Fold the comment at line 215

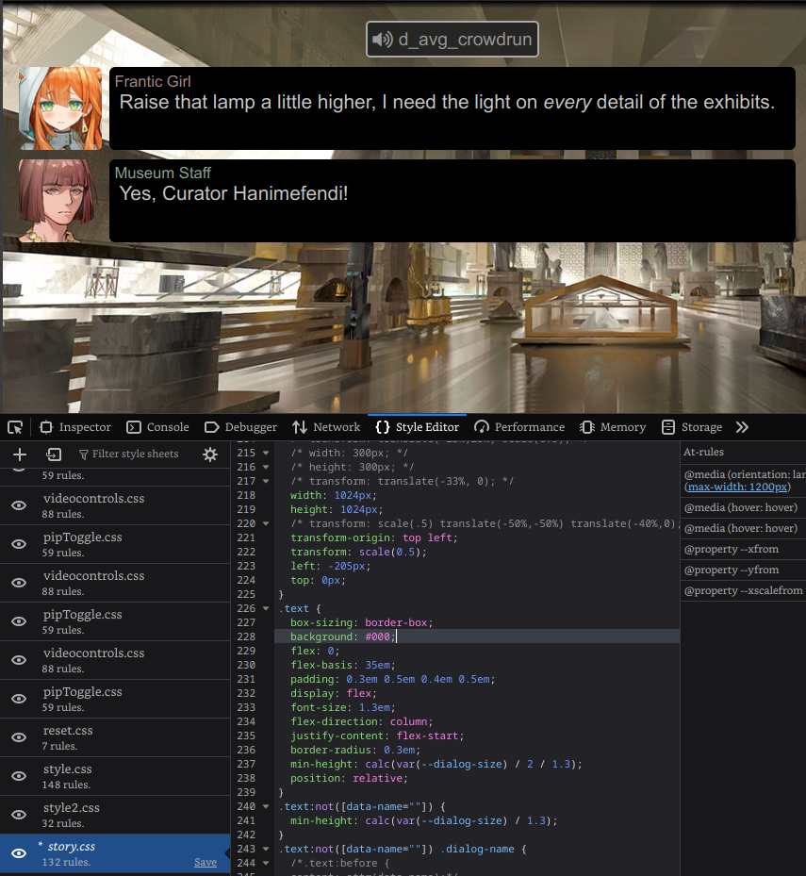(266, 453)
